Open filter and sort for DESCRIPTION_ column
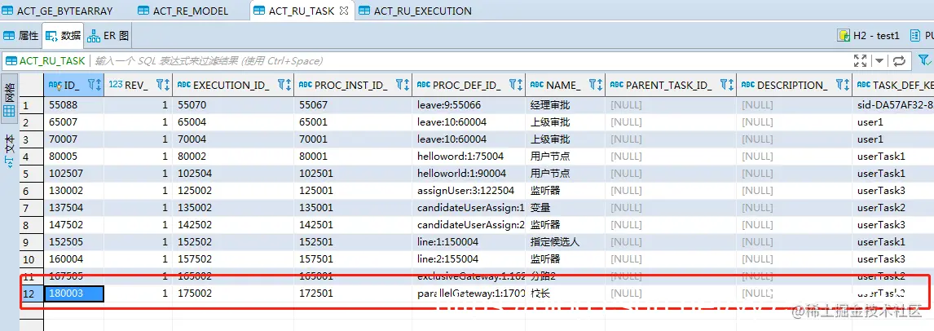 pos(843,85)
